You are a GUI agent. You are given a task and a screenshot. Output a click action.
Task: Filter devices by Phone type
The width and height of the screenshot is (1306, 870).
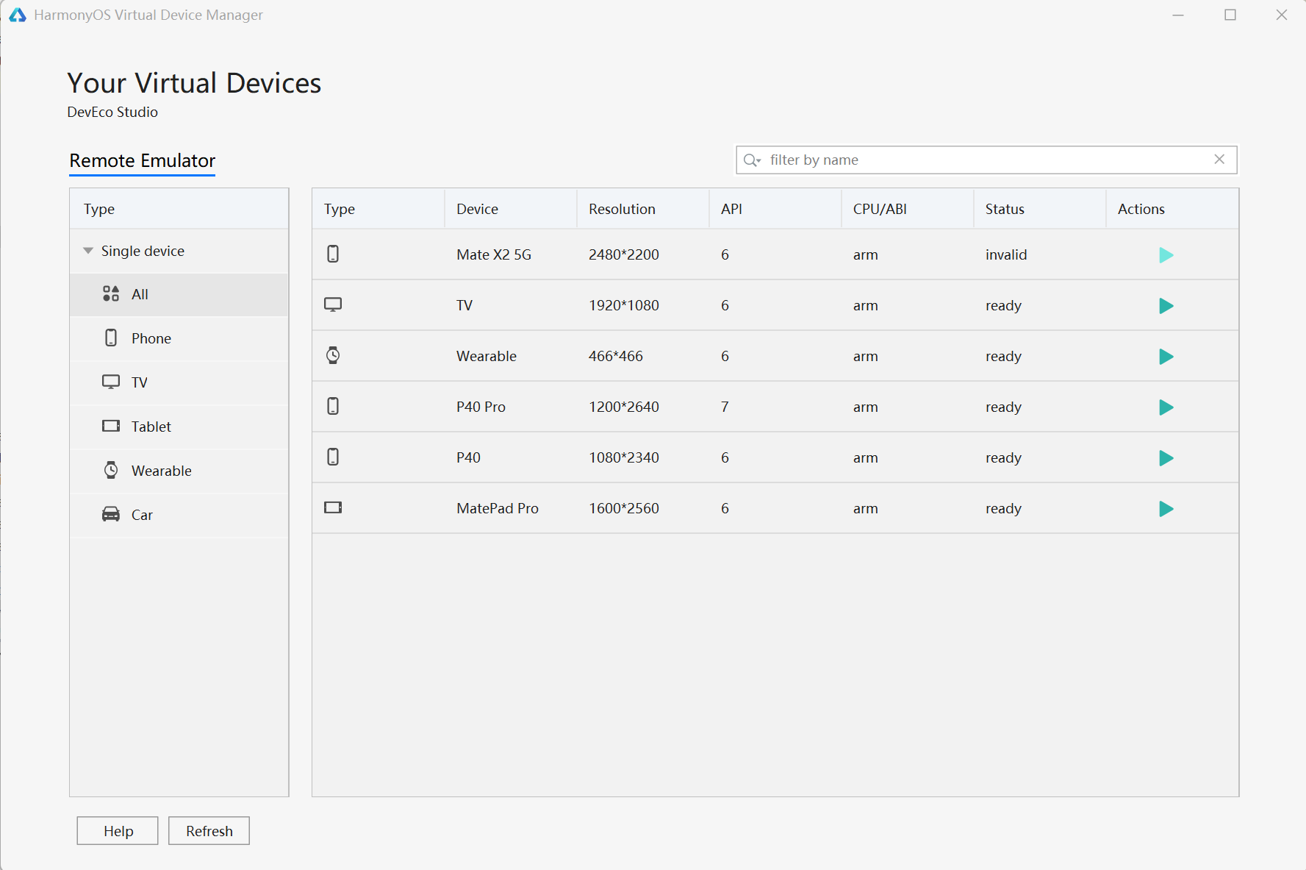click(x=179, y=338)
